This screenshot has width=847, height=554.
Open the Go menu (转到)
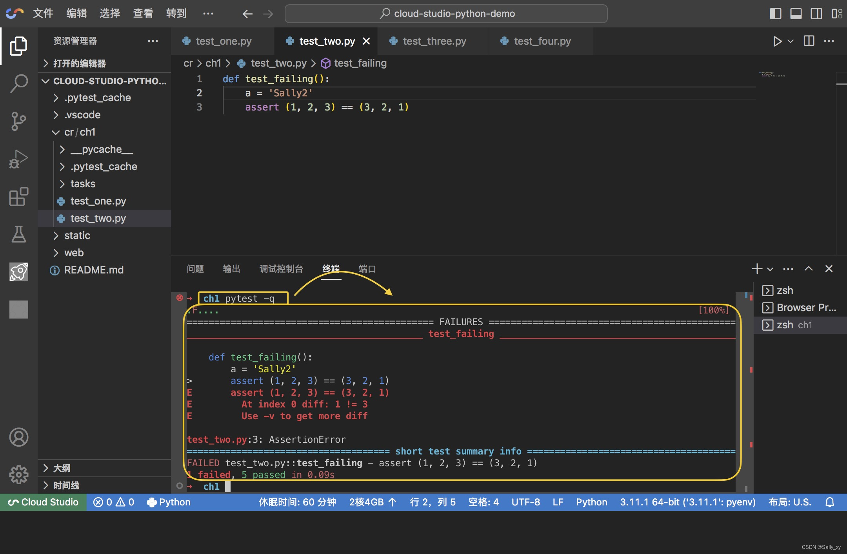(176, 13)
